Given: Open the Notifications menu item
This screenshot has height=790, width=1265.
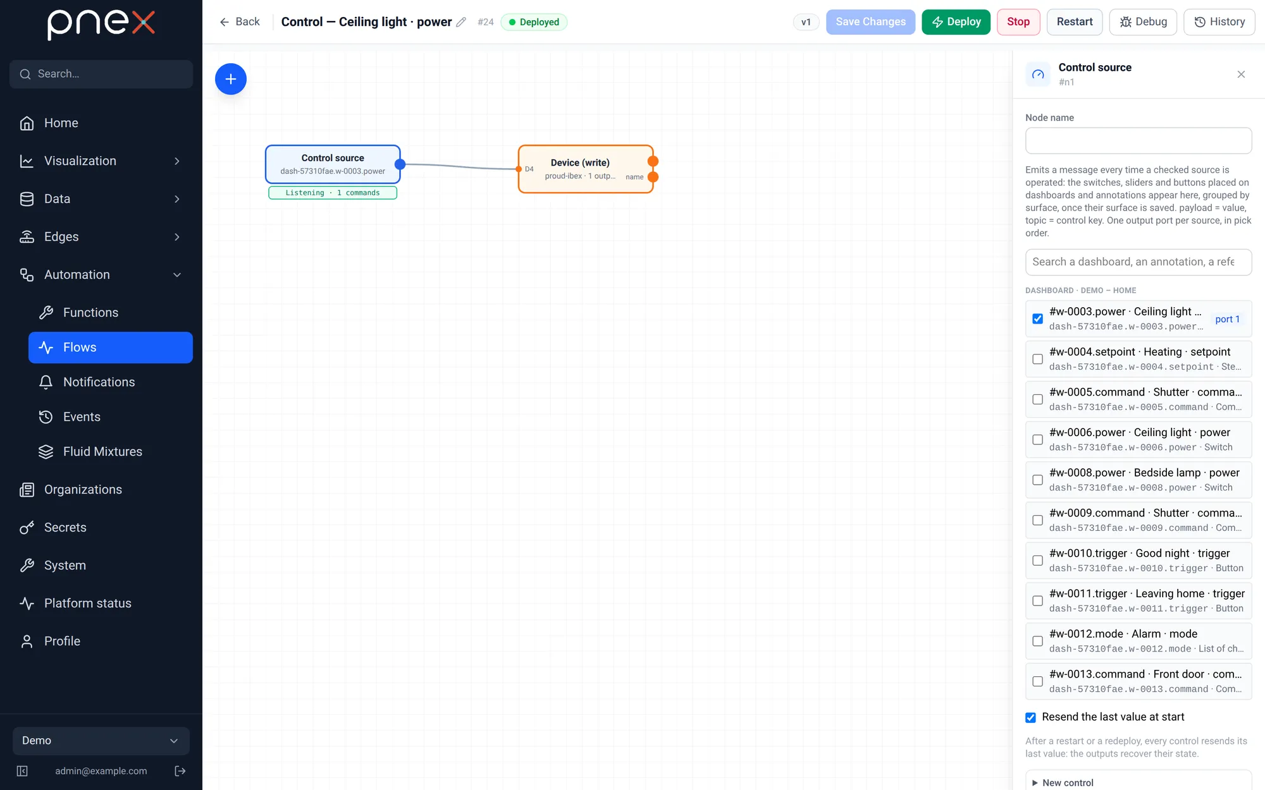Looking at the screenshot, I should 111,382.
